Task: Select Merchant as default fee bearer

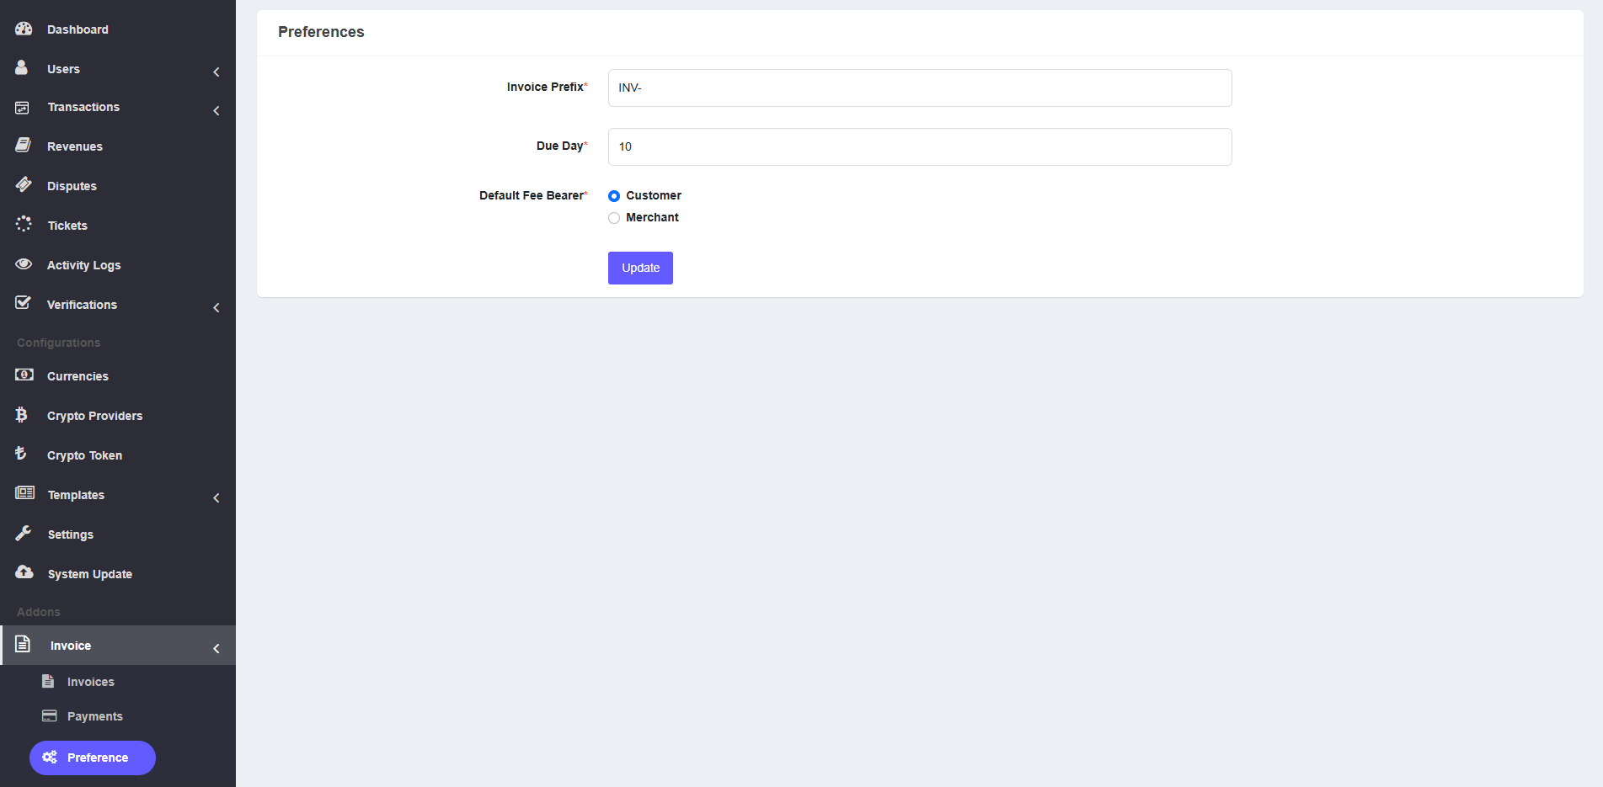Action: coord(614,218)
